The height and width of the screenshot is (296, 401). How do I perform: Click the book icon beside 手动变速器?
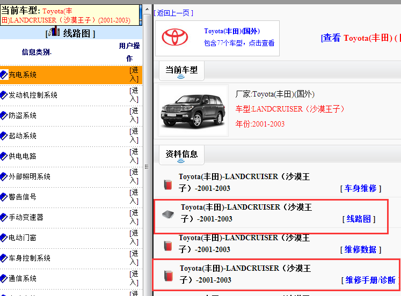coord(4,217)
